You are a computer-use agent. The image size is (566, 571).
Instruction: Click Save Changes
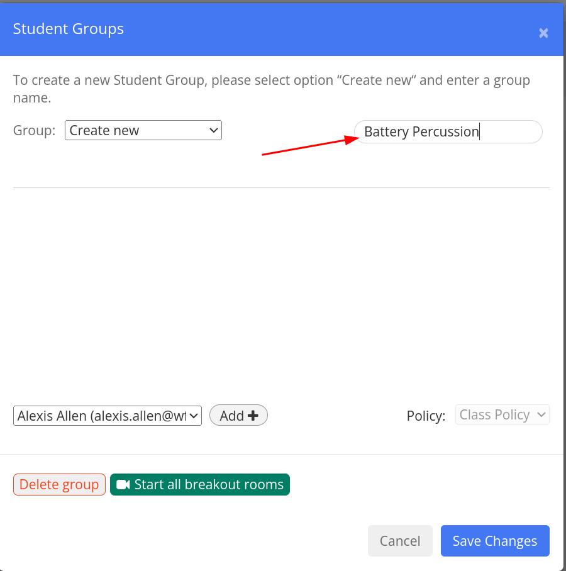coord(495,541)
